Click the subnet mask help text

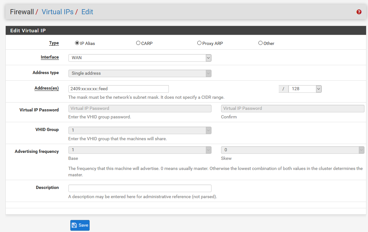146,97
